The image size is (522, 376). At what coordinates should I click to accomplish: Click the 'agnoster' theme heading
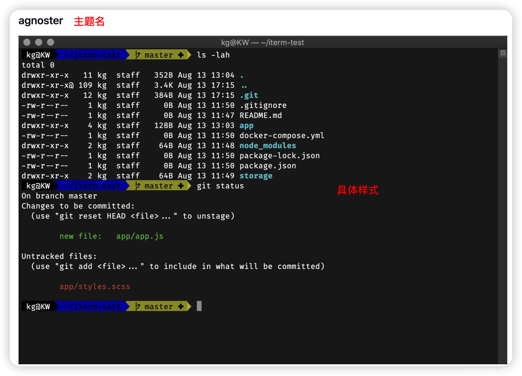[x=41, y=21]
